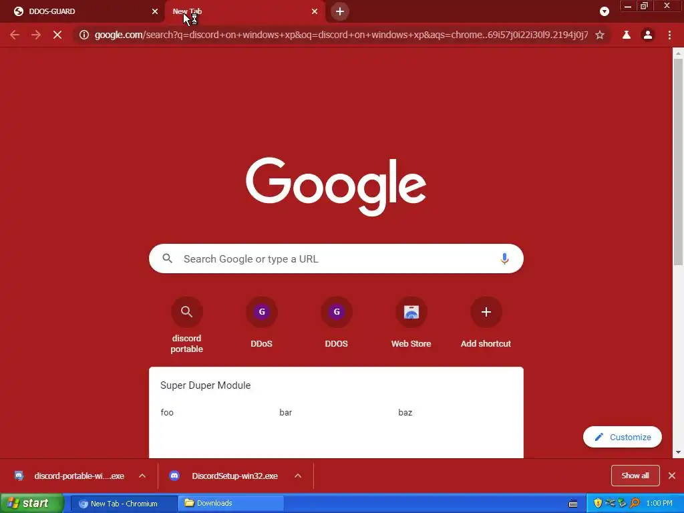This screenshot has width=684, height=513.
Task: View site information icon in address bar
Action: point(84,35)
